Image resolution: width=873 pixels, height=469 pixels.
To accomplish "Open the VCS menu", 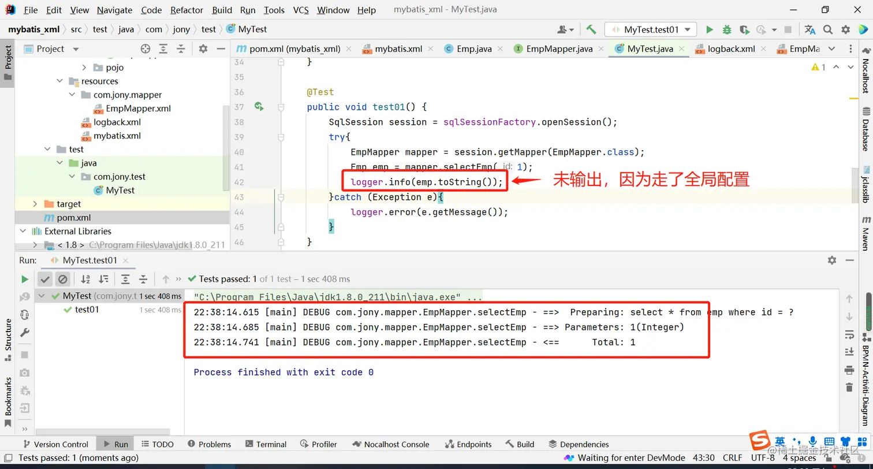I will pyautogui.click(x=301, y=10).
